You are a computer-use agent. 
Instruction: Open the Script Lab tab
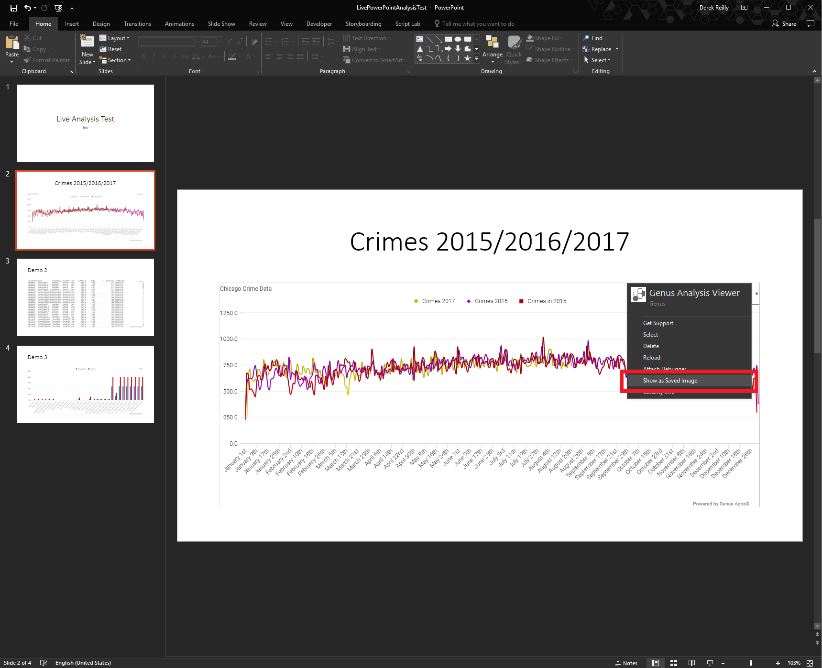tap(407, 23)
